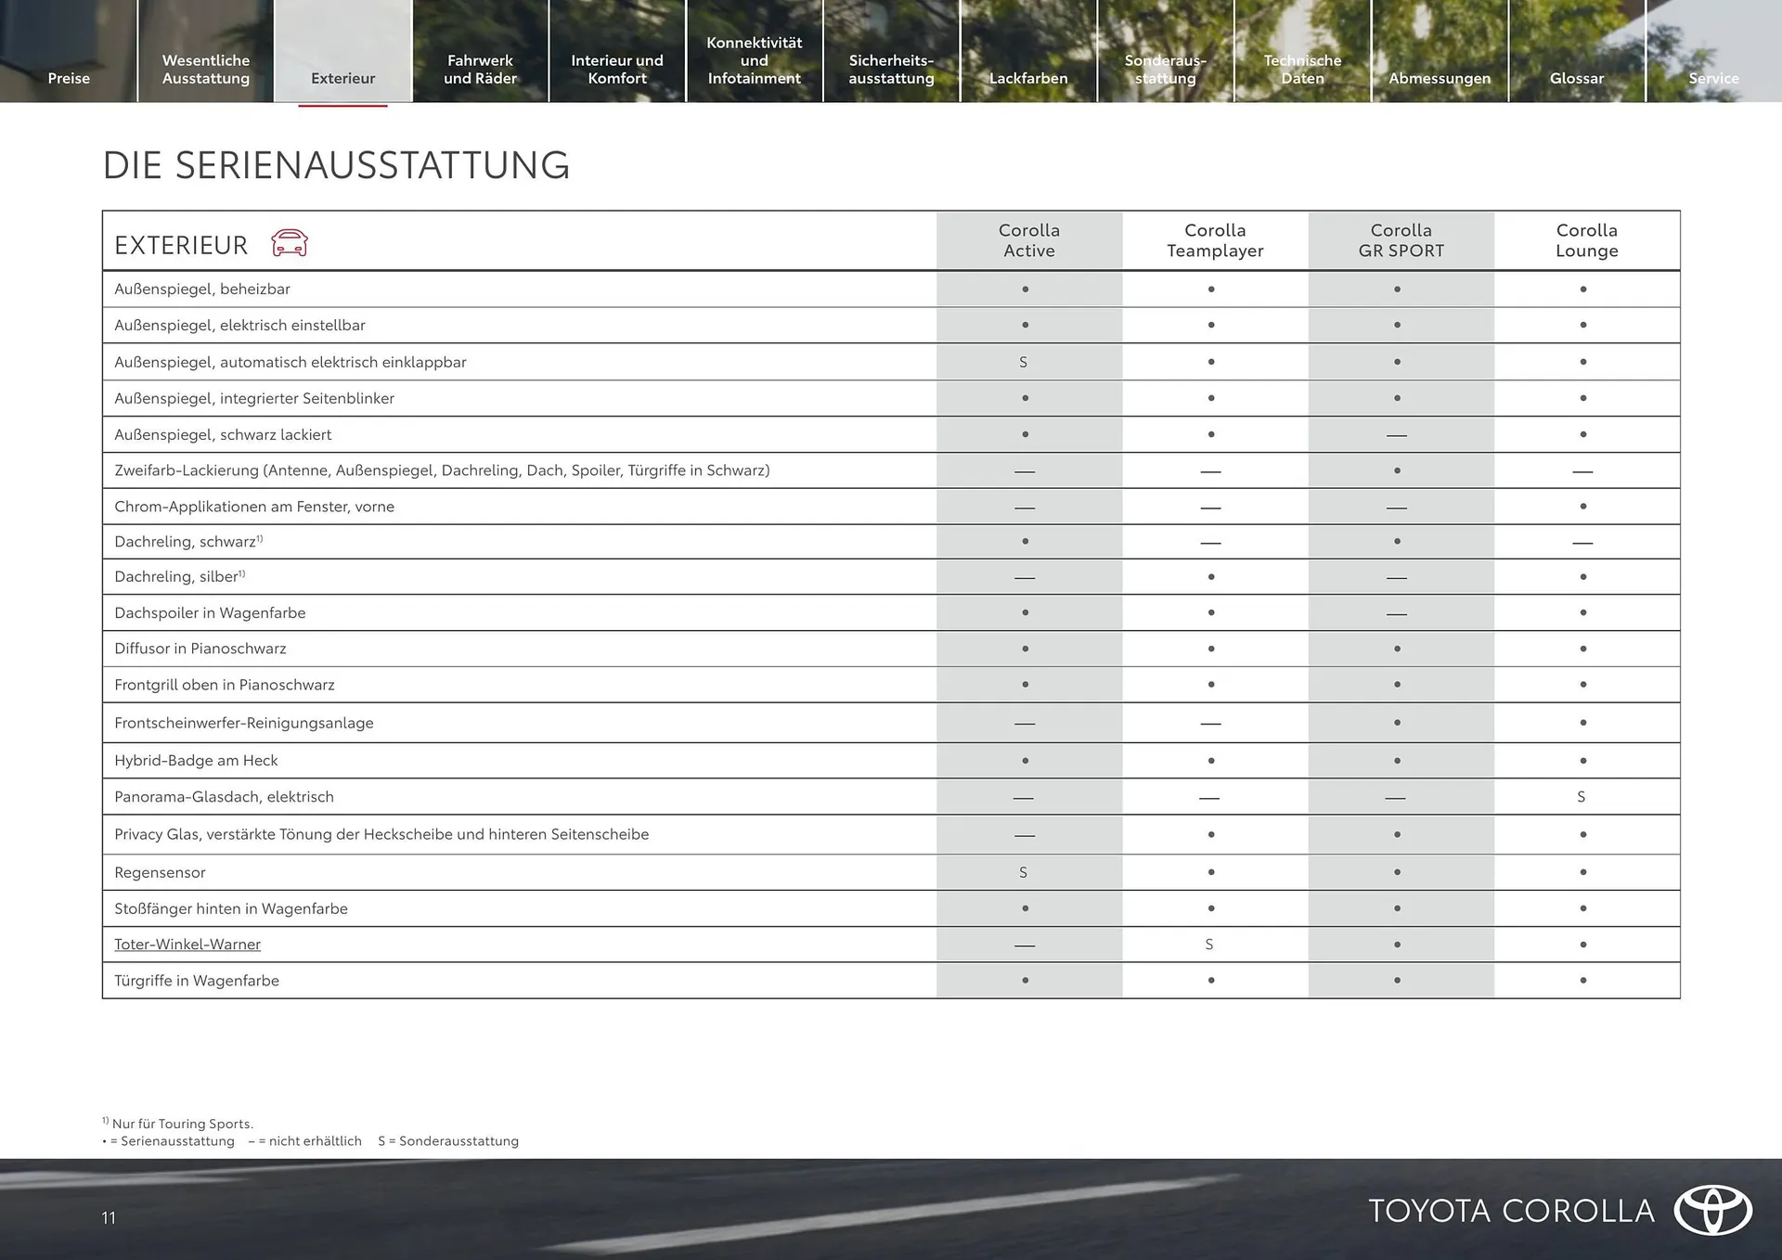Open the Abmessungen section
This screenshot has height=1260, width=1782.
coord(1440,78)
